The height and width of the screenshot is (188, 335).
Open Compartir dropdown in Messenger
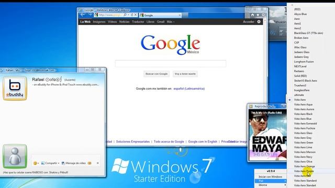pos(50,163)
